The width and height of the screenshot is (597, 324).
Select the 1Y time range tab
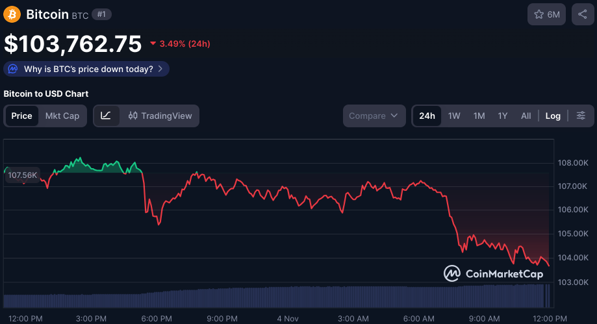tap(503, 116)
